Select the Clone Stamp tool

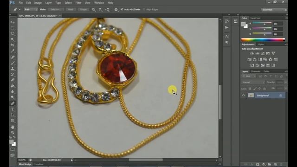coord(13,69)
